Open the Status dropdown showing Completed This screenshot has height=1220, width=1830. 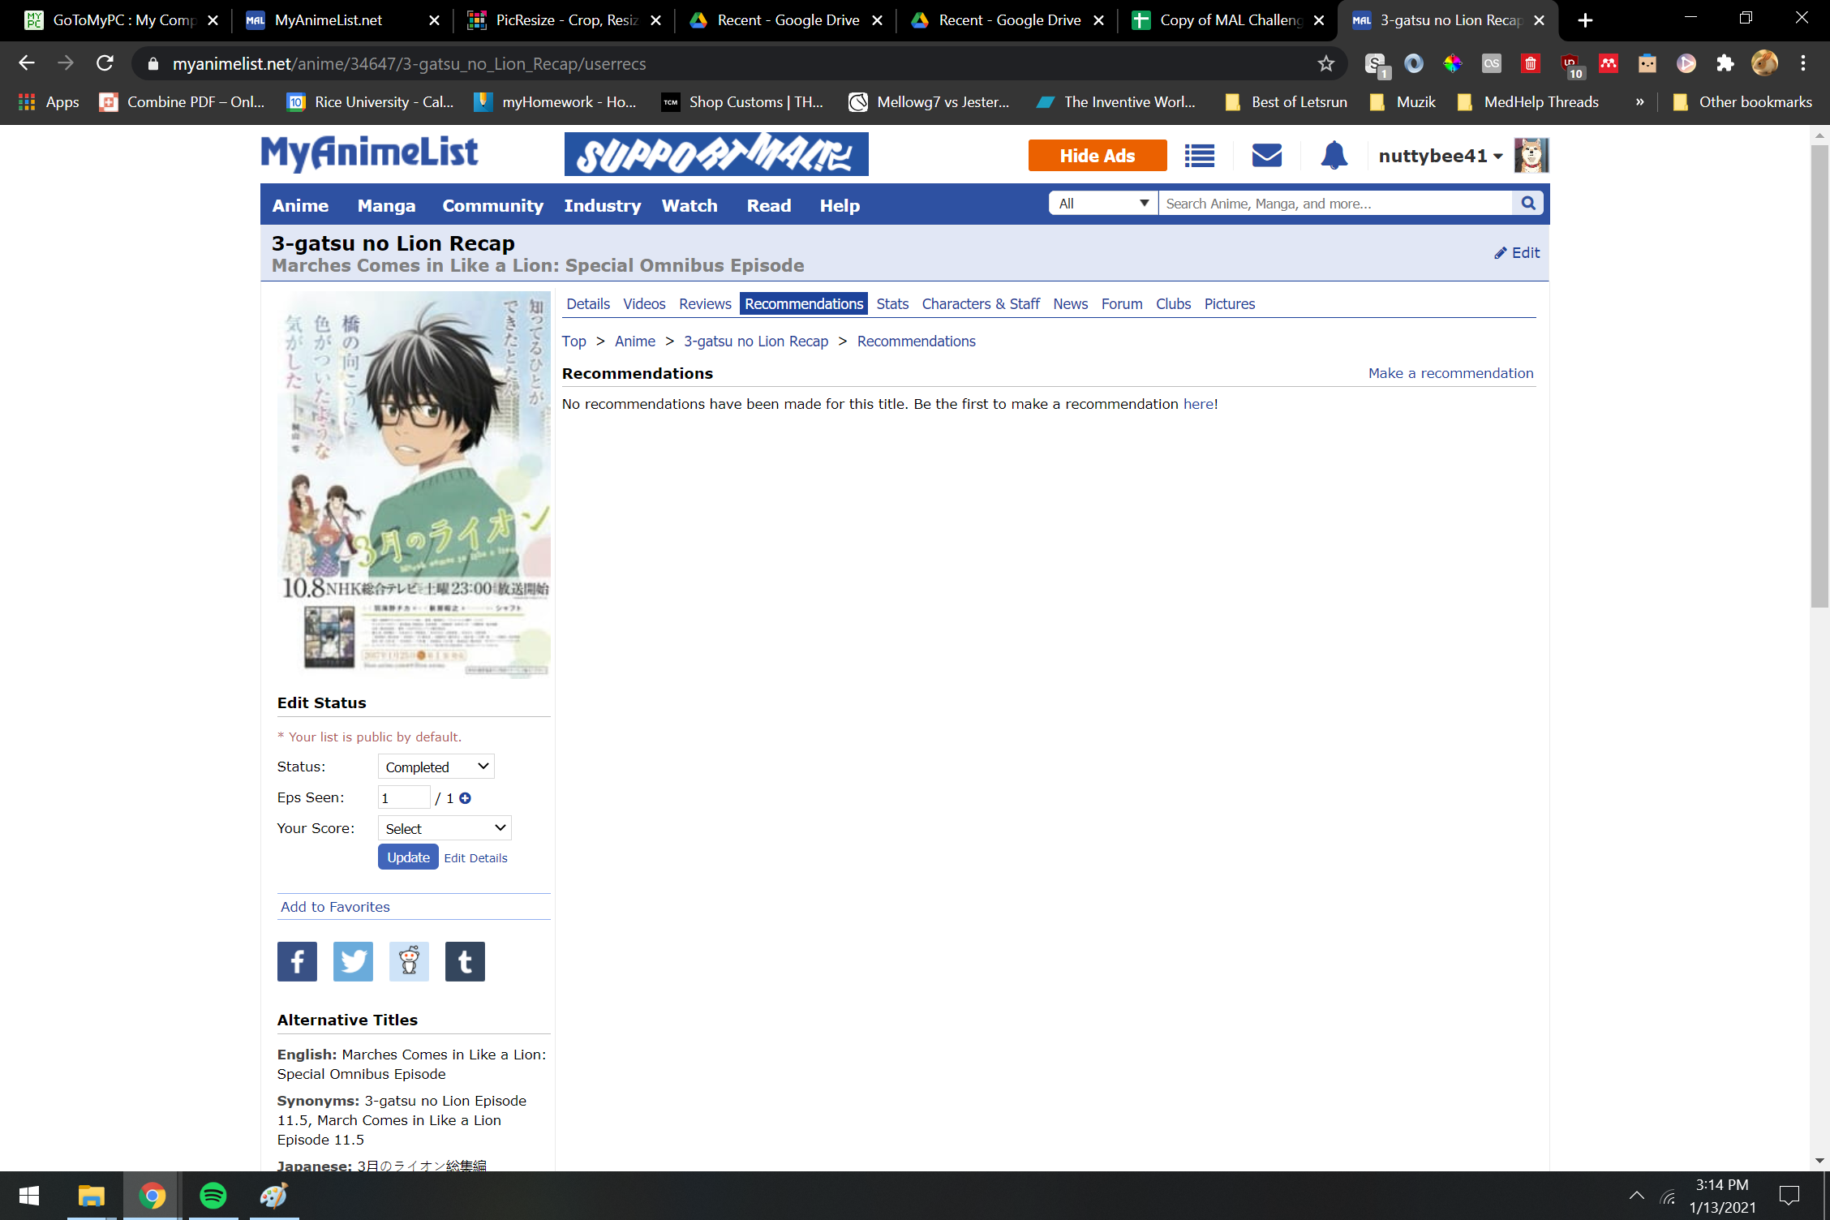(x=436, y=767)
